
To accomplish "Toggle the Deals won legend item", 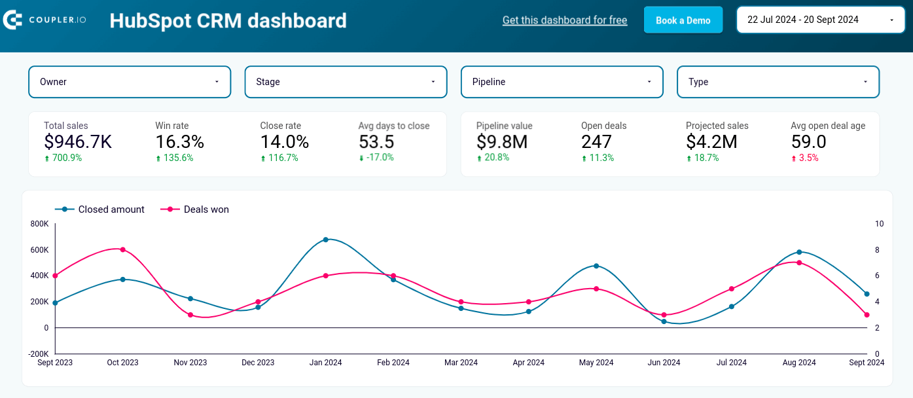I will click(x=195, y=209).
